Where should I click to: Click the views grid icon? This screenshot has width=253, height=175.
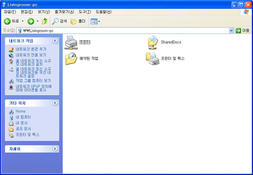(x=94, y=21)
